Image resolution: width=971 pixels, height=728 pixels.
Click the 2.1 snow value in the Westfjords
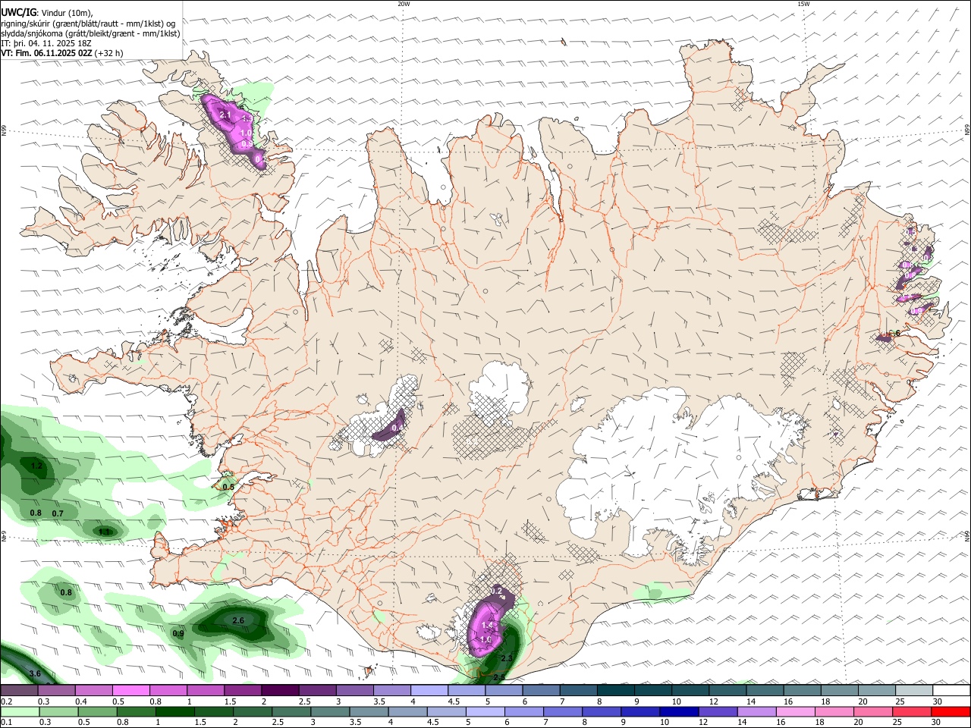pyautogui.click(x=225, y=115)
